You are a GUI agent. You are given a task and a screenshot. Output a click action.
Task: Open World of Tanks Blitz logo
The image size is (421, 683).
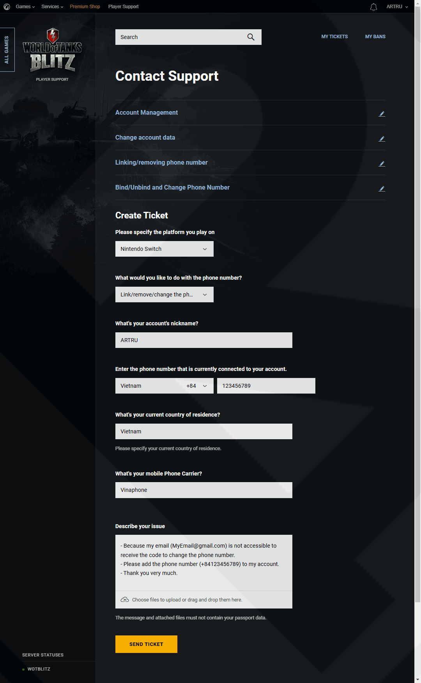[52, 50]
